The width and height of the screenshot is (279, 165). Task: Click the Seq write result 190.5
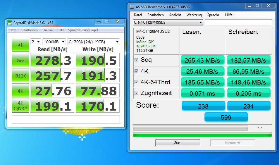98,60
